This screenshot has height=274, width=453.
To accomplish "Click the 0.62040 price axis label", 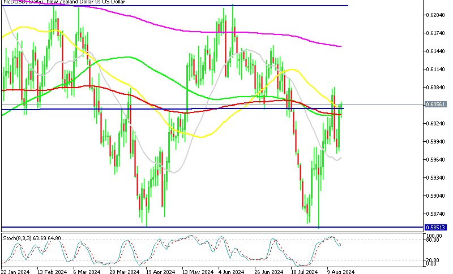I will pos(436,15).
